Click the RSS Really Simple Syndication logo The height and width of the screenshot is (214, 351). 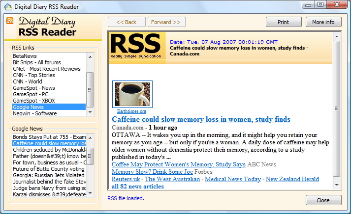click(136, 46)
